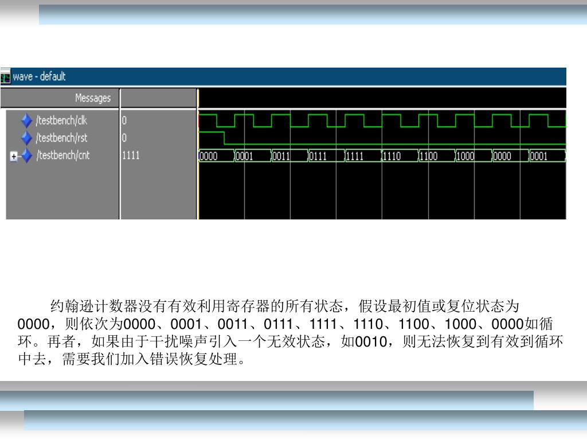587x440 pixels.
Task: Click the 1000 segment of cnt waveform
Action: [473, 156]
